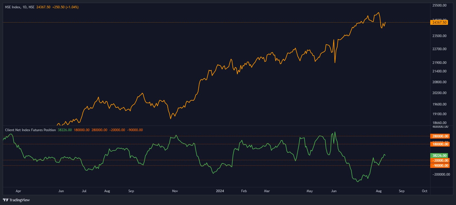
Task: Click the 18660.00 price scale label
Action: [439, 123]
